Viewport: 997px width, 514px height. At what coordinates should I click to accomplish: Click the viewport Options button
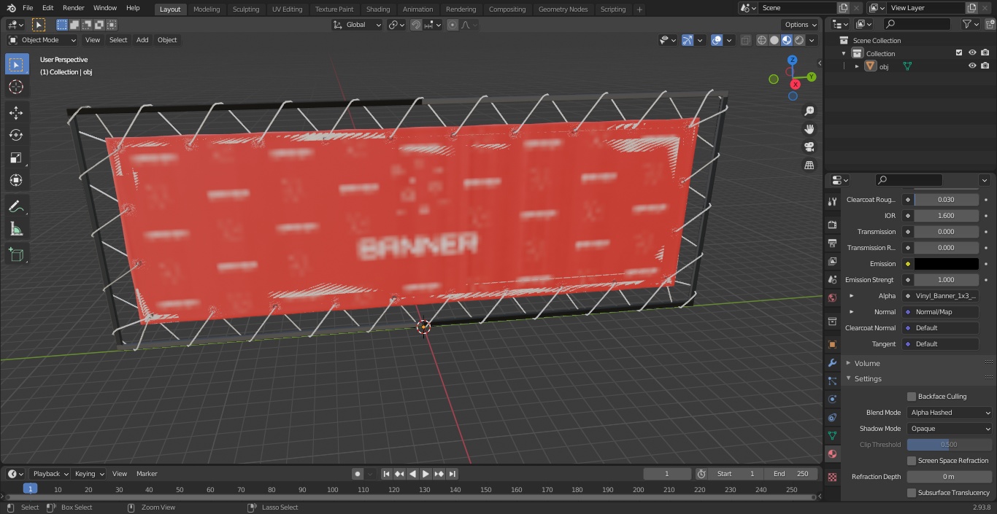click(x=801, y=25)
